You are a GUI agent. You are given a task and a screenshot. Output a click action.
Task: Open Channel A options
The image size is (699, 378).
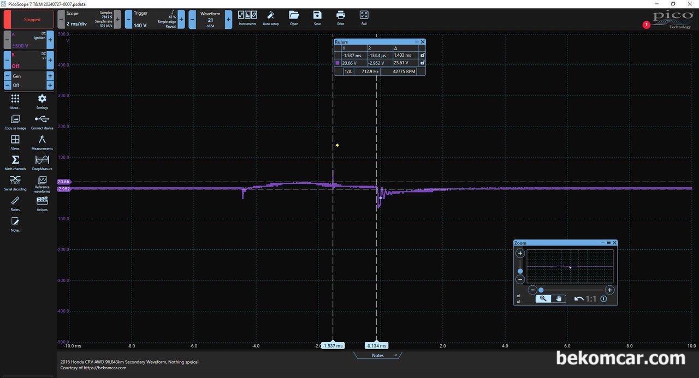[x=29, y=40]
